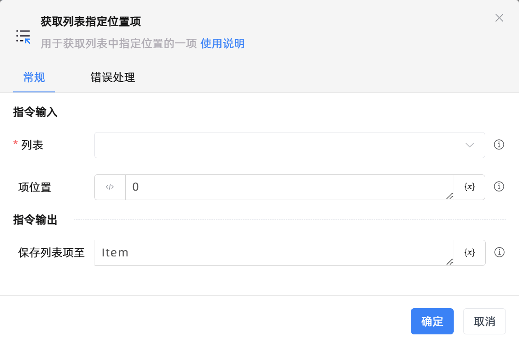The height and width of the screenshot is (347, 519).
Task: Focus the 保存列表项至 Item field
Action: click(x=273, y=253)
